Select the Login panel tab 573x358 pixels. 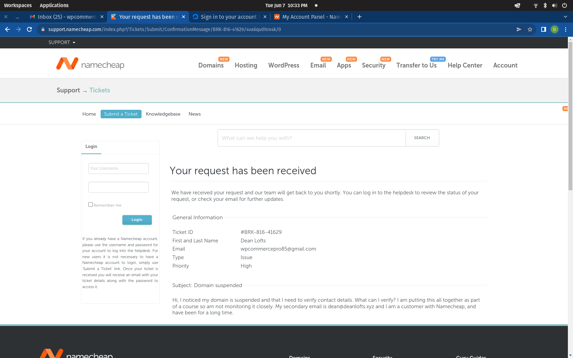point(91,147)
